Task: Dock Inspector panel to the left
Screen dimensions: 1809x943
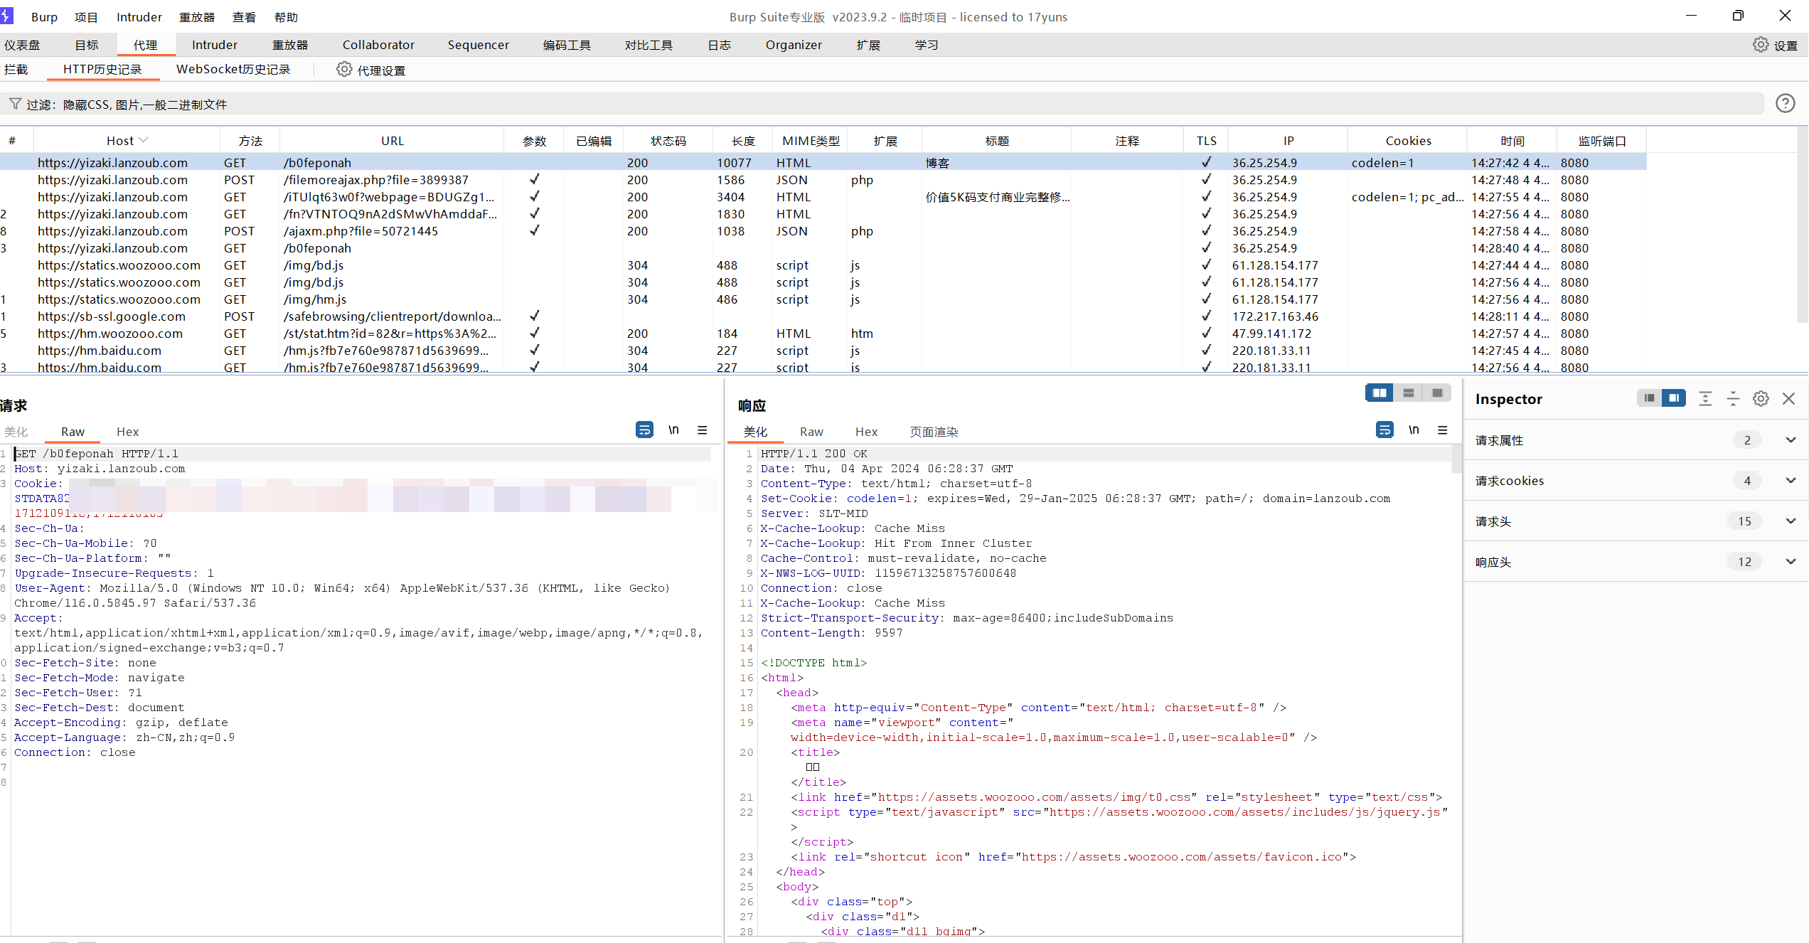Action: 1649,398
